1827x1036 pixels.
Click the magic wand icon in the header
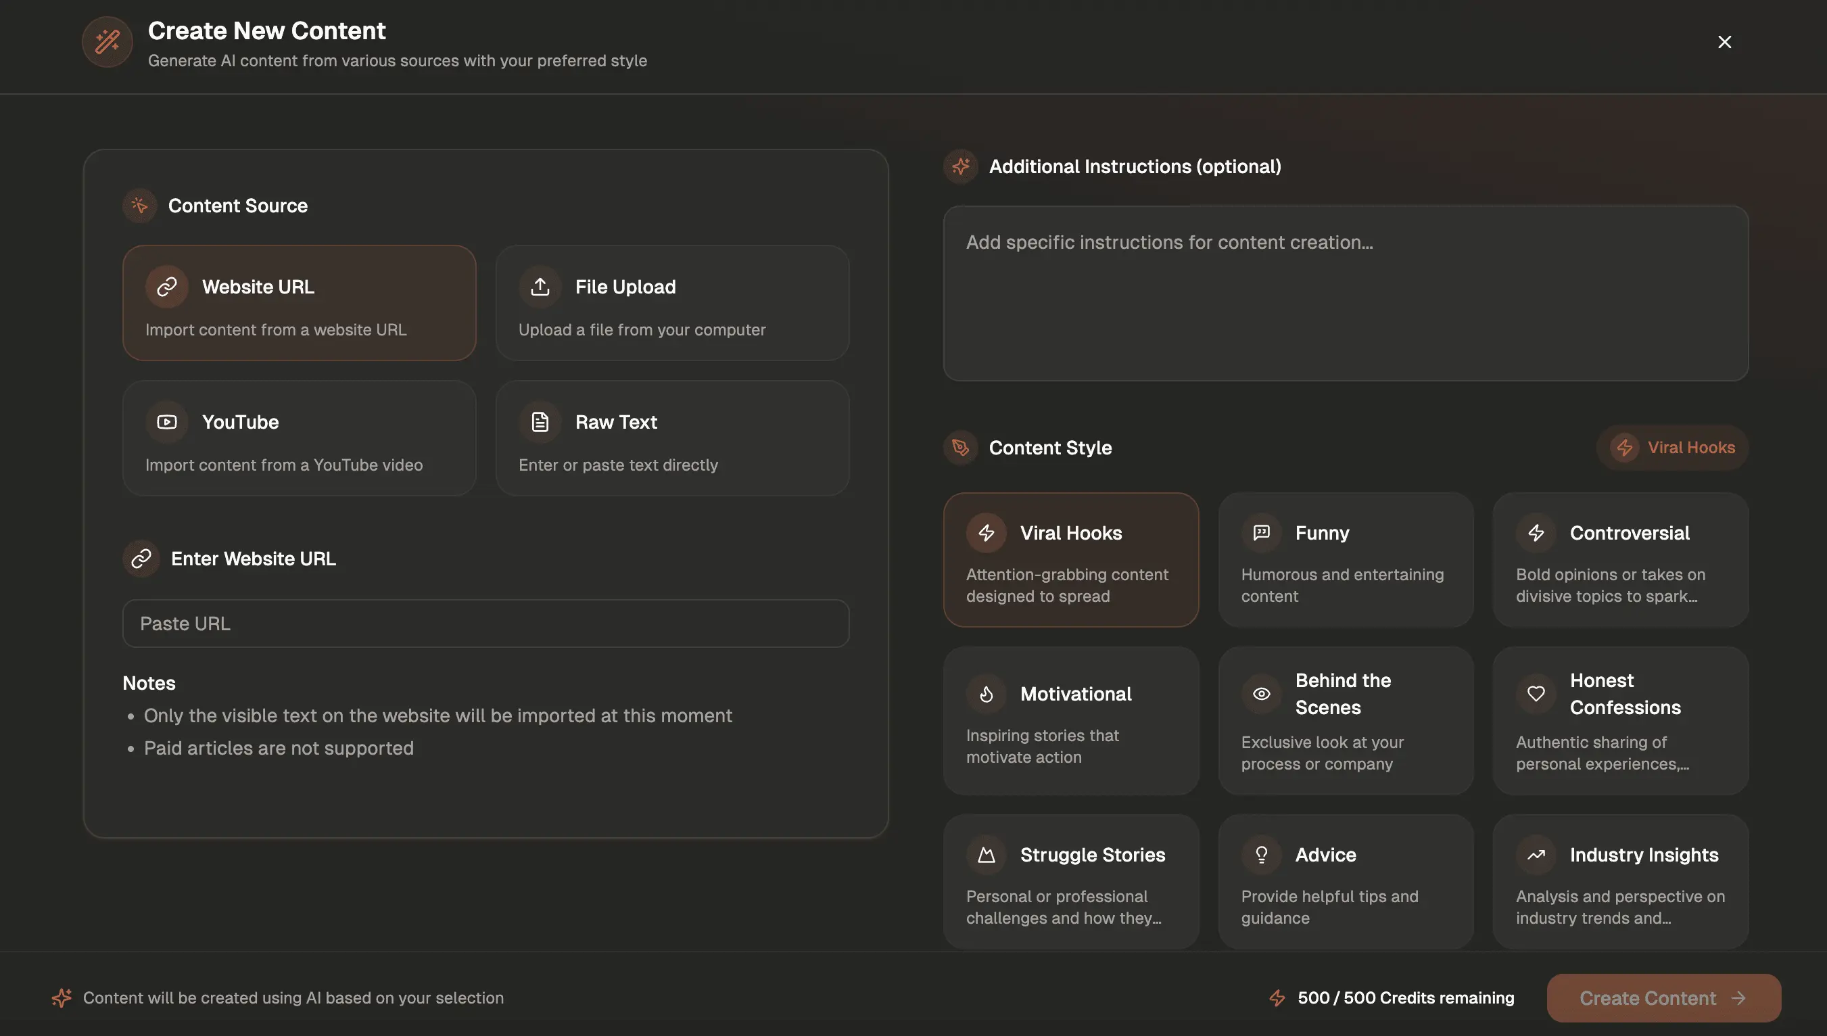pos(107,41)
